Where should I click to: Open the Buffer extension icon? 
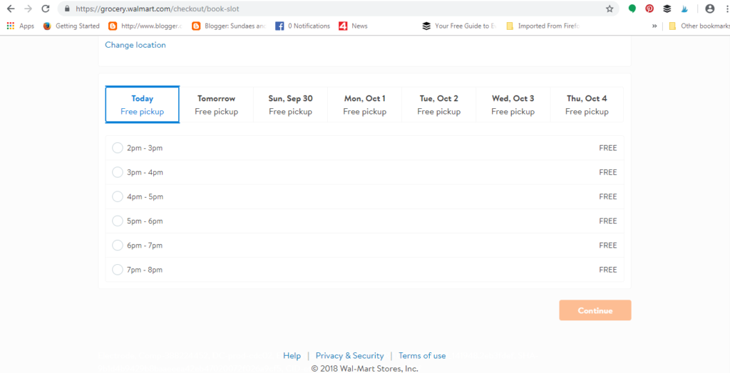pos(667,9)
